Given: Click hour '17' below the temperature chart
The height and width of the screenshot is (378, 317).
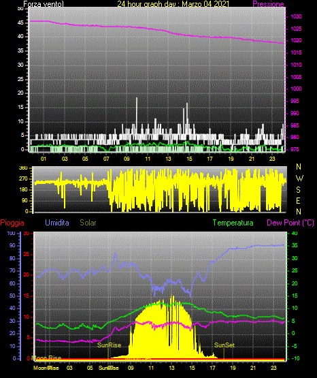Looking at the screenshot, I should pyautogui.click(x=212, y=368).
